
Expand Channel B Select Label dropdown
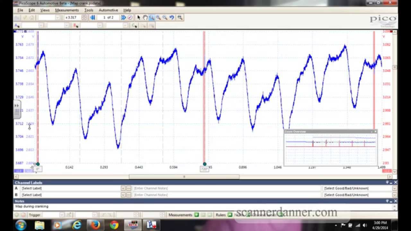click(x=123, y=195)
